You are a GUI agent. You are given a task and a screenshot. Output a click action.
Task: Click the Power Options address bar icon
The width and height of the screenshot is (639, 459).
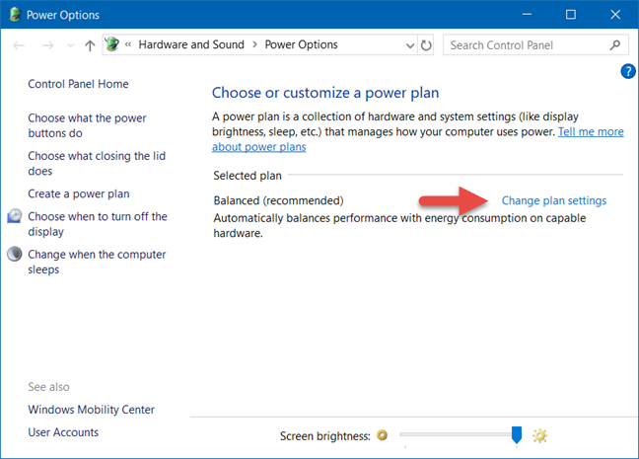[x=111, y=44]
